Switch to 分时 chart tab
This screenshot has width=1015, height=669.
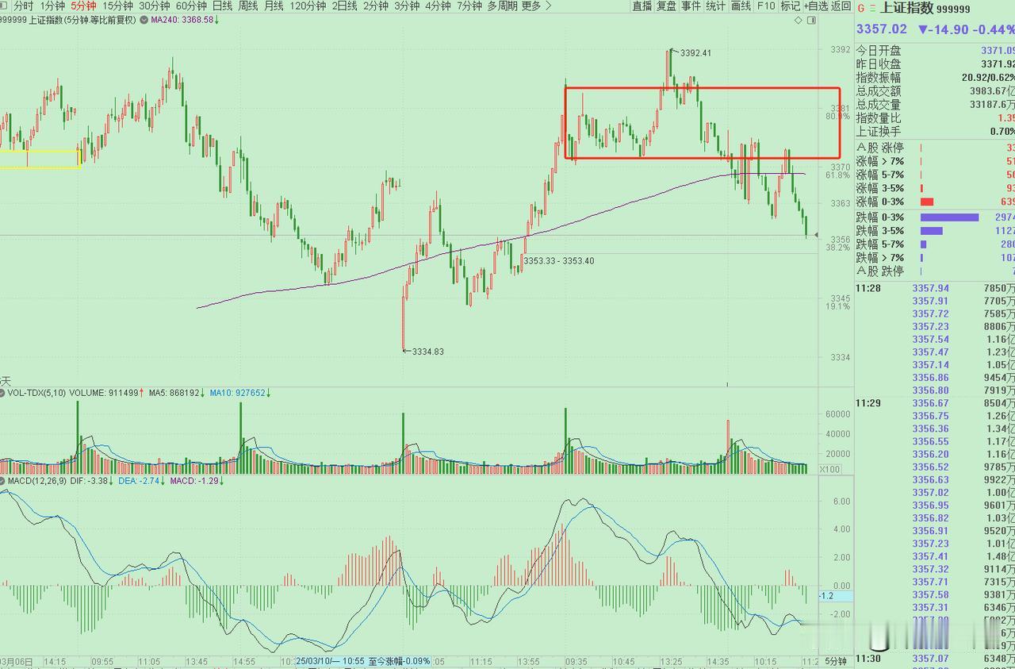click(x=22, y=6)
